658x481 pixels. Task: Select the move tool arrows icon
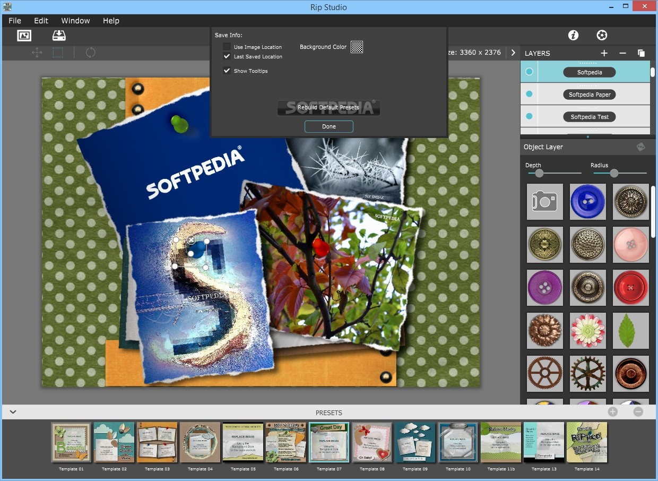click(x=37, y=53)
